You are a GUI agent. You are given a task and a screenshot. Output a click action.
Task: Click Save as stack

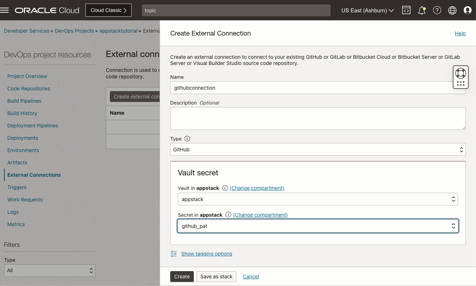click(x=216, y=277)
